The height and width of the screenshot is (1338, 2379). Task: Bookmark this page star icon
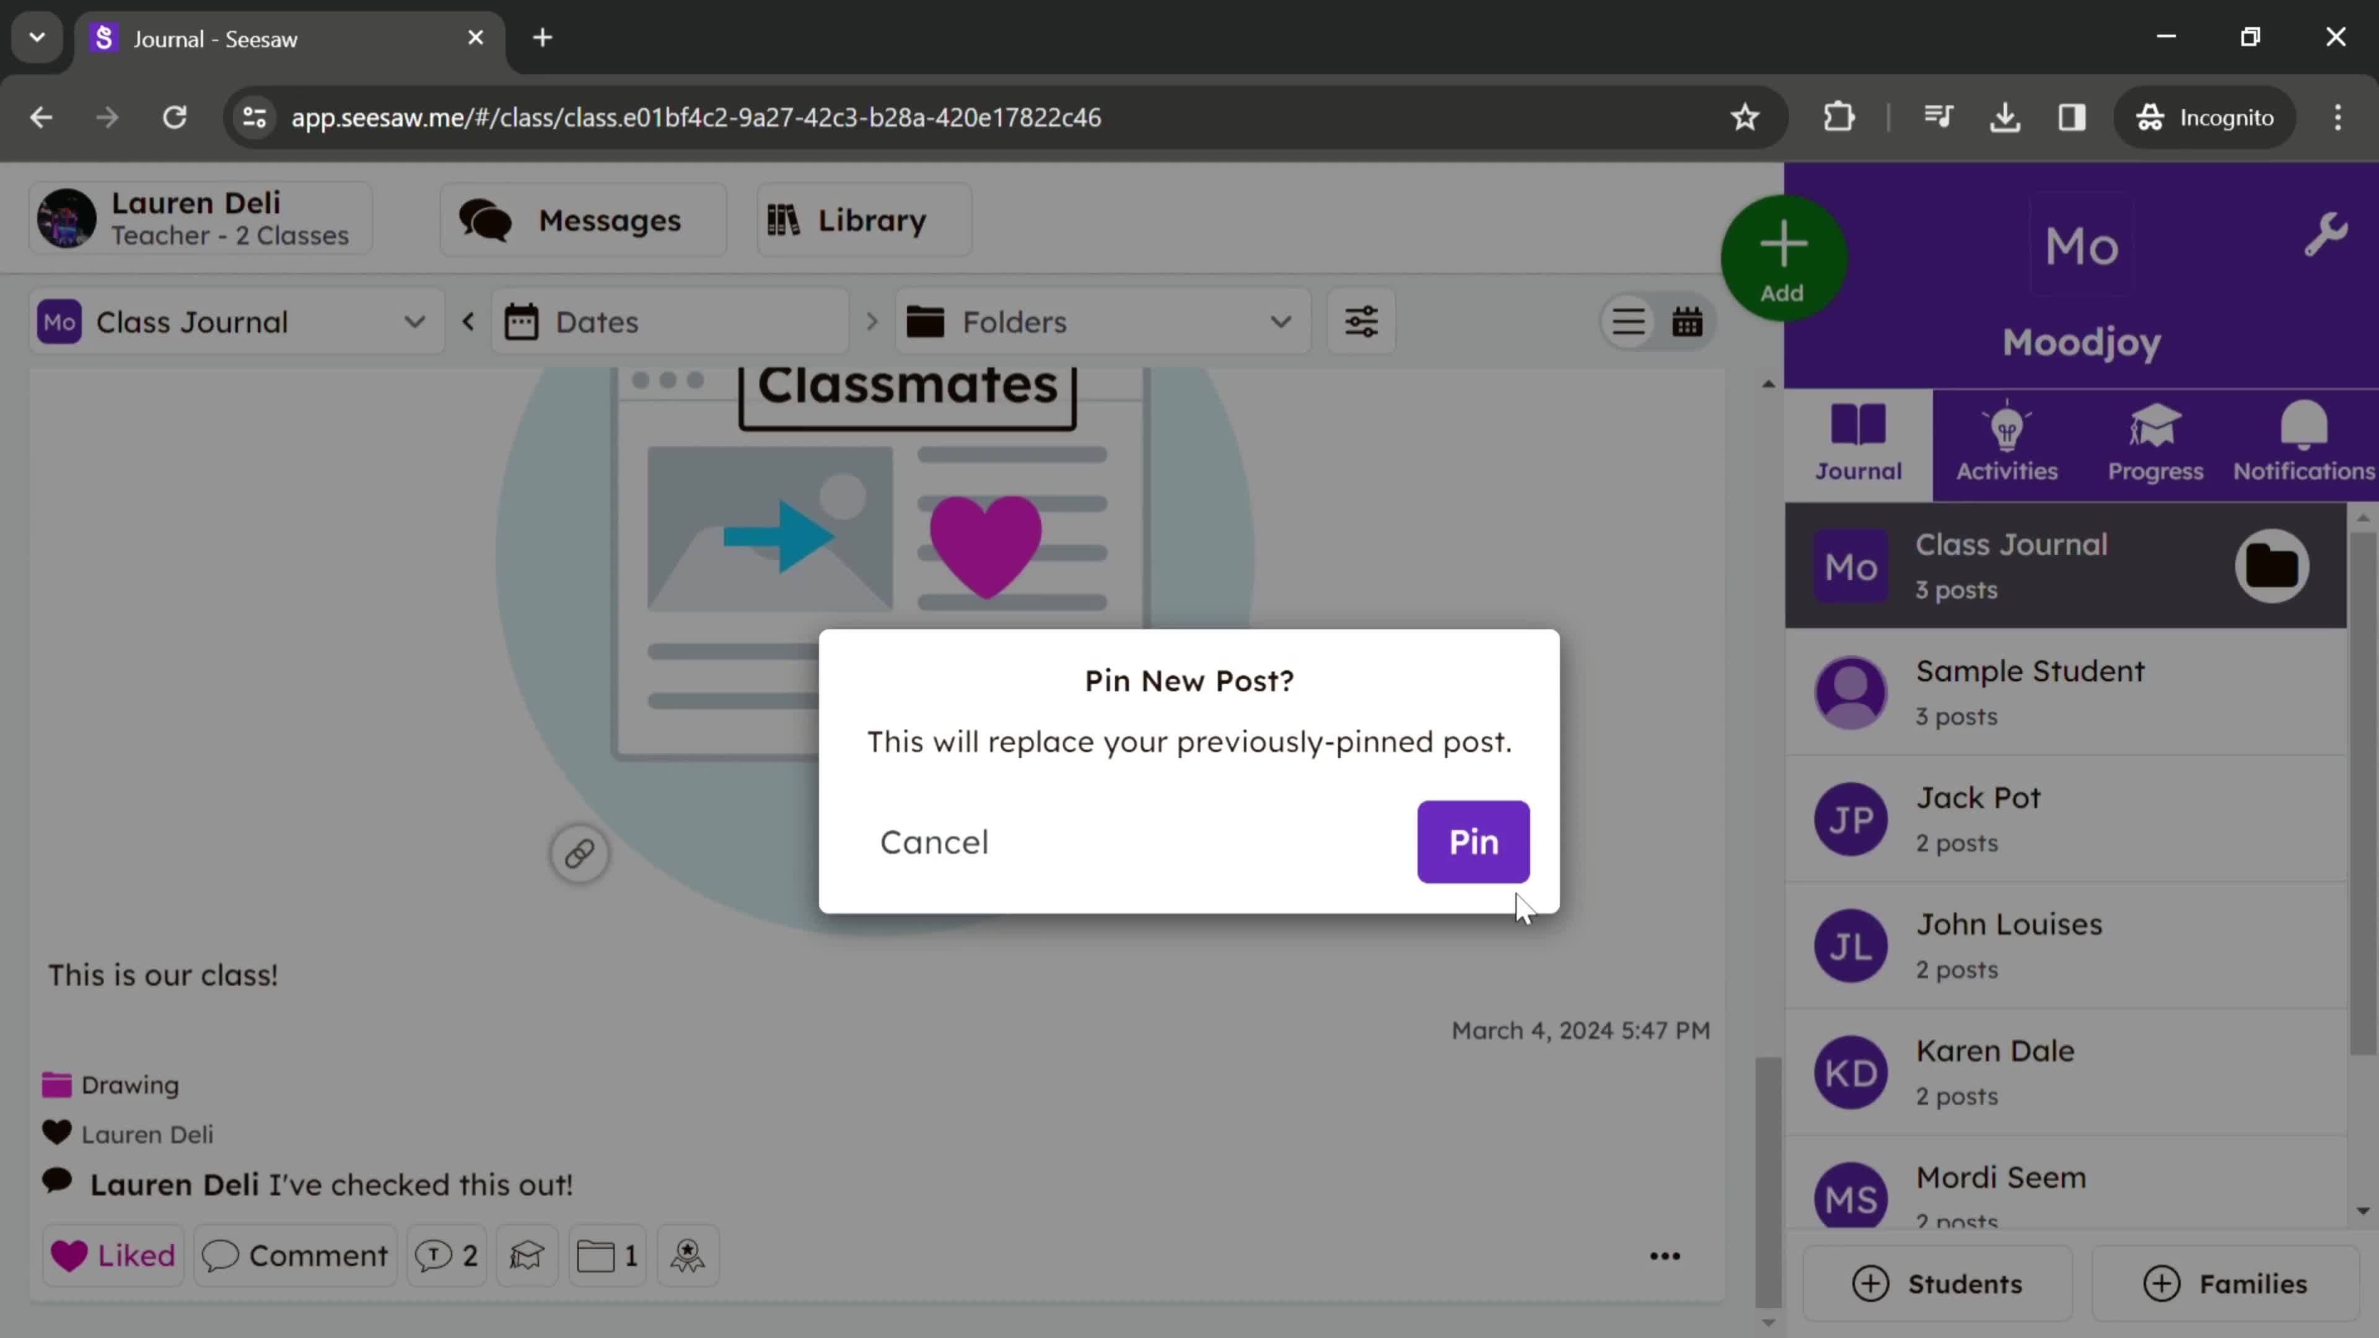[x=1745, y=117]
